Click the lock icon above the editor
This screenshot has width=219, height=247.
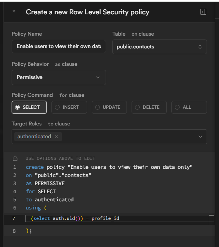coord(15,158)
